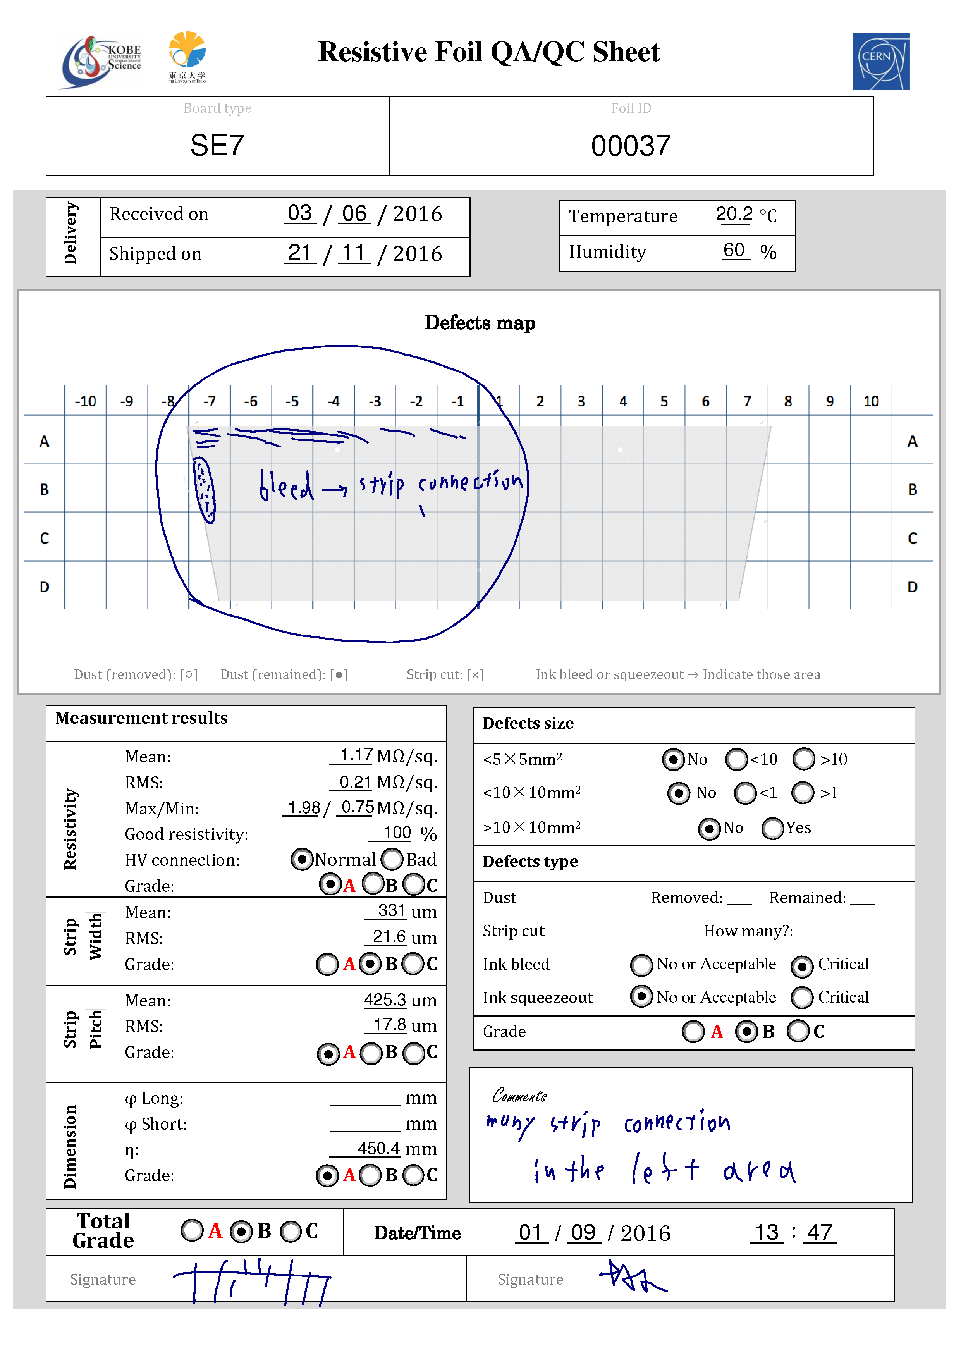961x1359 pixels.
Task: Select Defects grade B
Action: coord(746,1032)
